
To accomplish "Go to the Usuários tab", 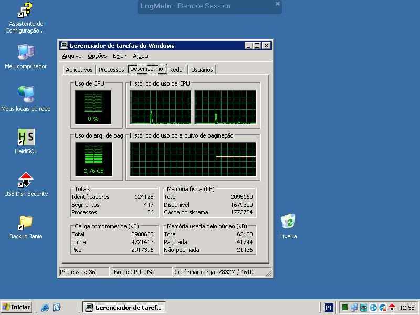I will (x=202, y=70).
